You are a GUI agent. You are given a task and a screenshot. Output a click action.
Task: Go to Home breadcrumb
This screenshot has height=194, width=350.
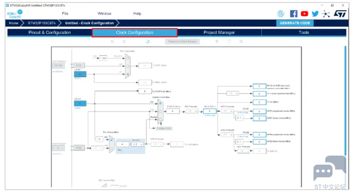click(13, 23)
